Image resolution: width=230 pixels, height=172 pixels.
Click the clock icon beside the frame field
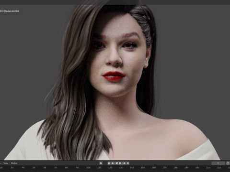click(228, 163)
